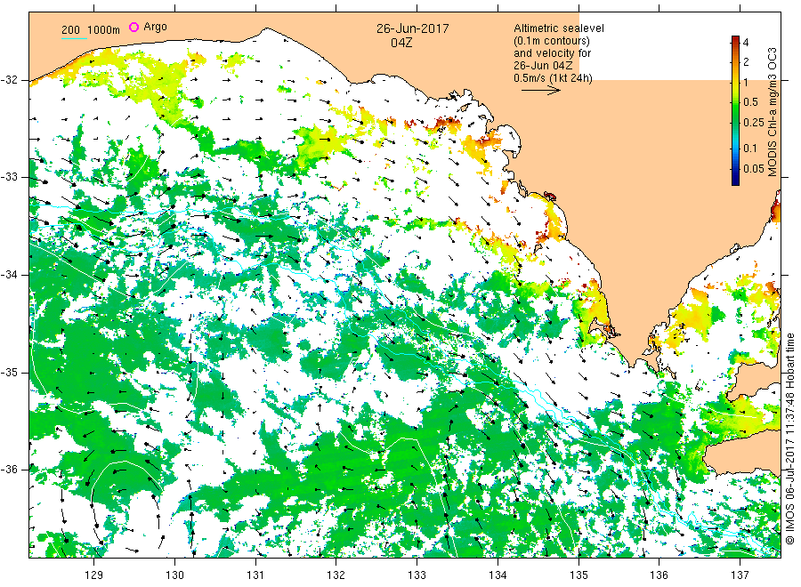Image resolution: width=801 pixels, height=587 pixels.
Task: Click the '(0.1m contours)' legend line
Action: tap(552, 41)
